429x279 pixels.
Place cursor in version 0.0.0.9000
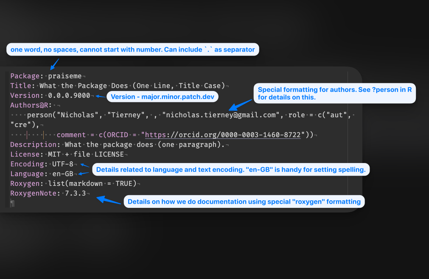tap(69, 96)
